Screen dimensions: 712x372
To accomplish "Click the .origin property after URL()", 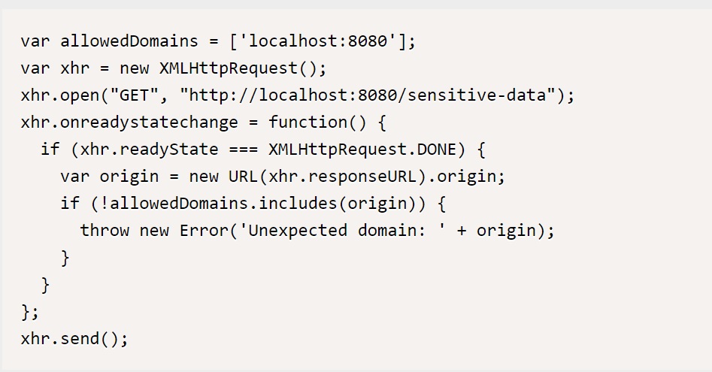I will point(468,176).
